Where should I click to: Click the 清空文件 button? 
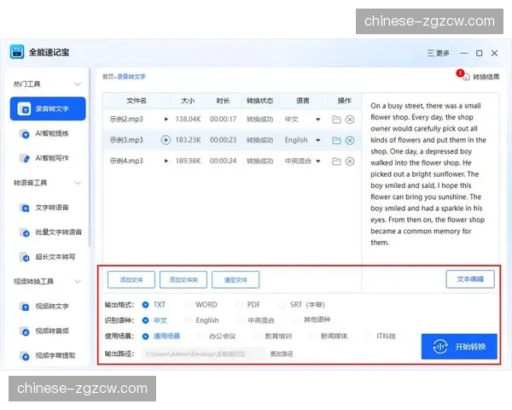(236, 280)
